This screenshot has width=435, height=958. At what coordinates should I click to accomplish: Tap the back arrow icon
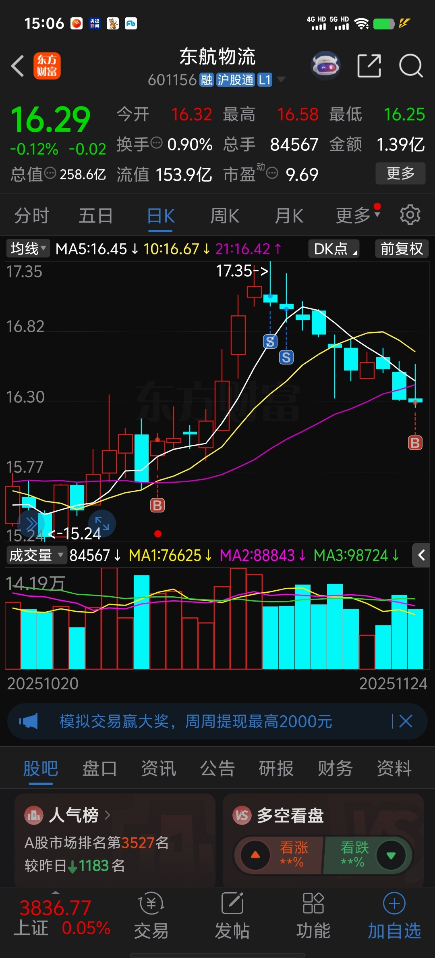pyautogui.click(x=18, y=66)
